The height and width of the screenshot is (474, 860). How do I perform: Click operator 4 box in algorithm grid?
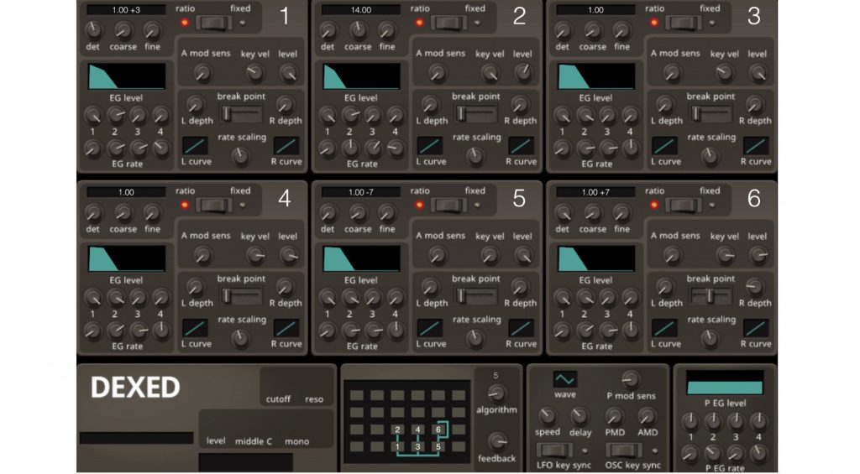tap(418, 430)
